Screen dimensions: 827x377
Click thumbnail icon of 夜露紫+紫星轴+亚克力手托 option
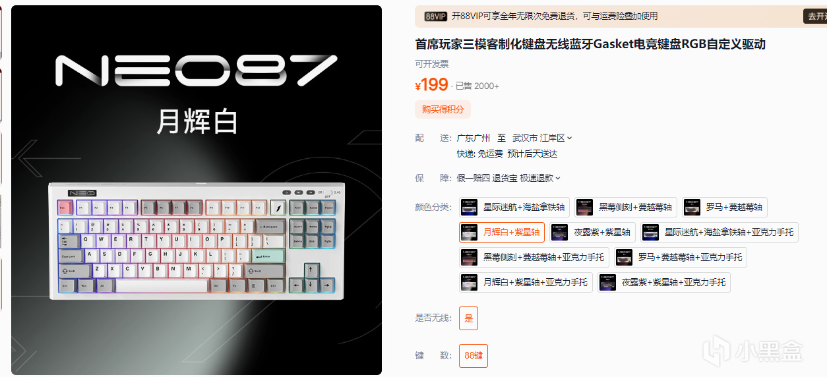tap(607, 282)
